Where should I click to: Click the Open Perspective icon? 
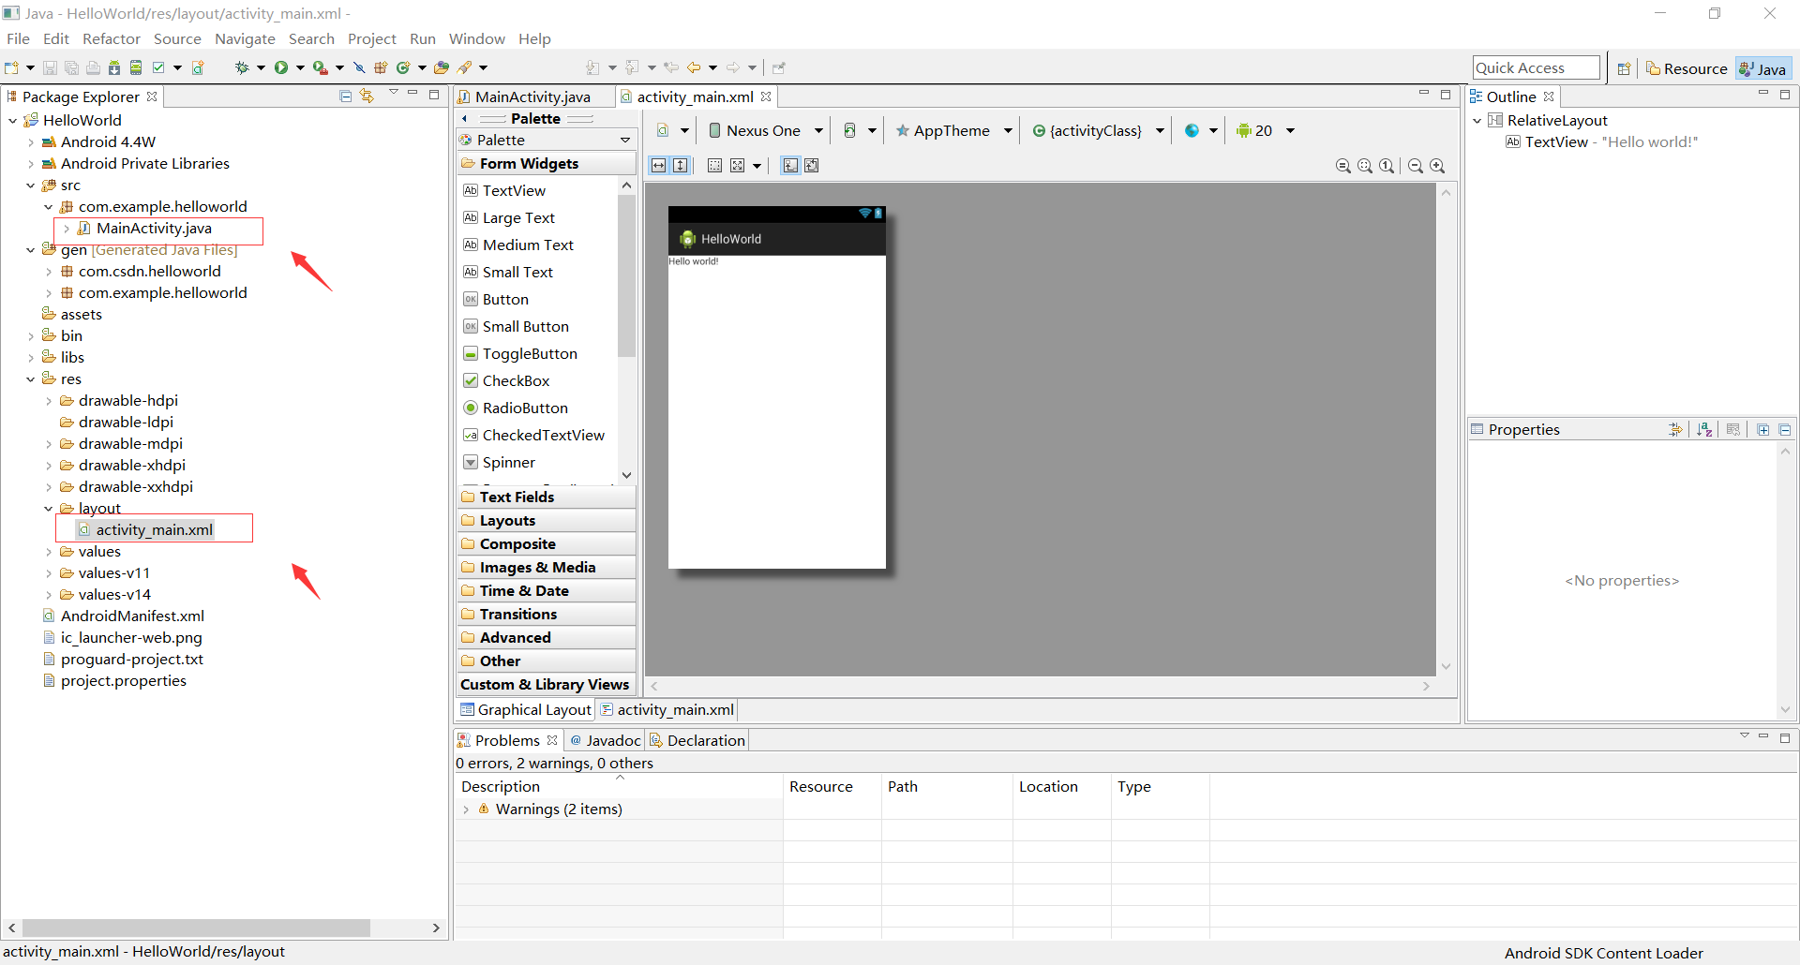pyautogui.click(x=1624, y=68)
